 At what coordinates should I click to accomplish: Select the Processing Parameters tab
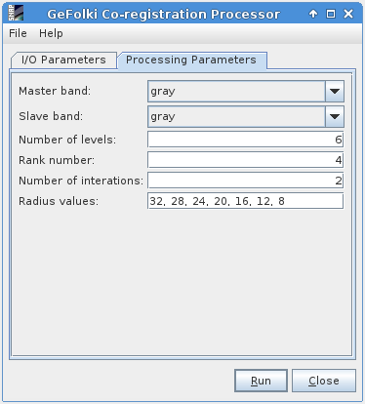(x=191, y=61)
